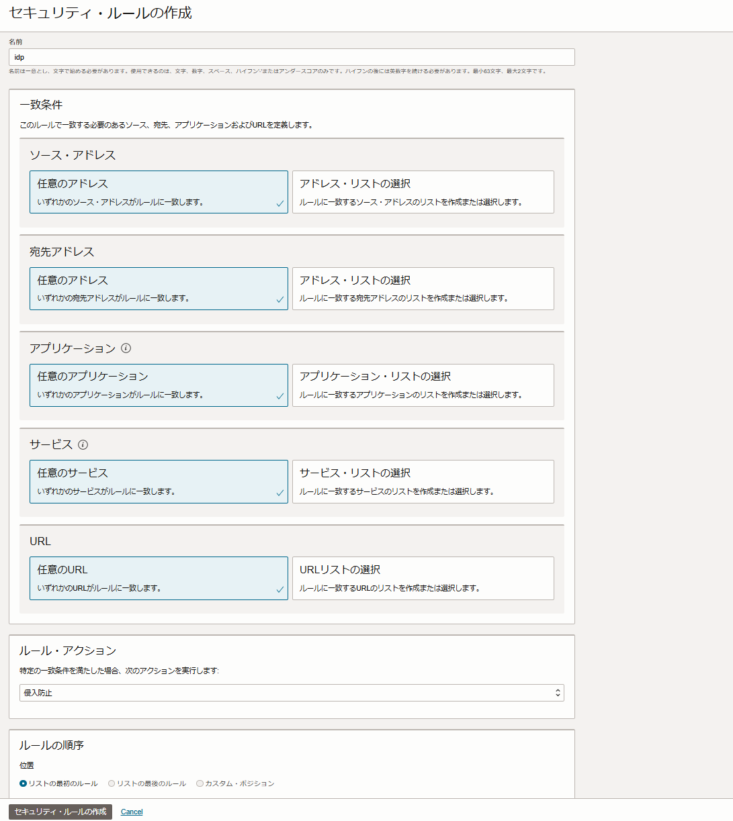Select the URLリストの選択 option card
The height and width of the screenshot is (821, 733).
423,578
